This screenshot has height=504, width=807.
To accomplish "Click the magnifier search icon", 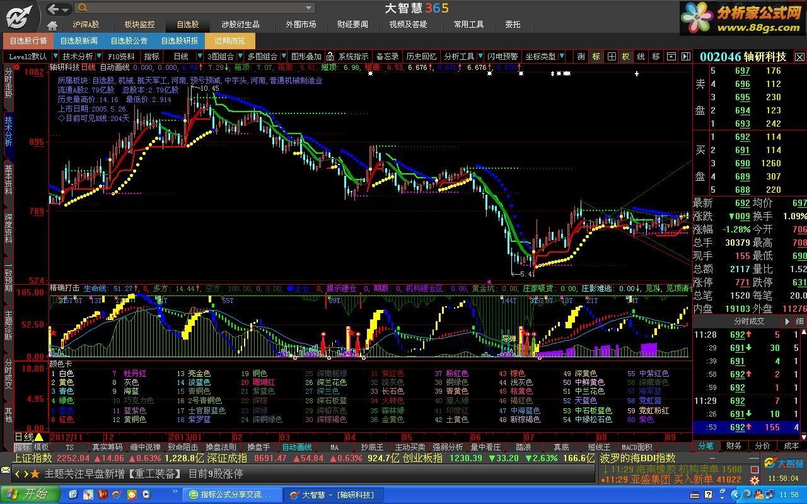I will pos(81,8).
